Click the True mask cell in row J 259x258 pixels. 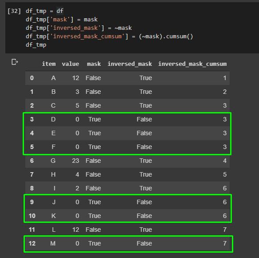[95, 202]
